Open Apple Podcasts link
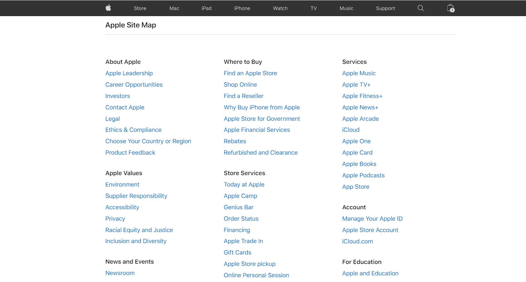The image size is (526, 282). tap(363, 175)
